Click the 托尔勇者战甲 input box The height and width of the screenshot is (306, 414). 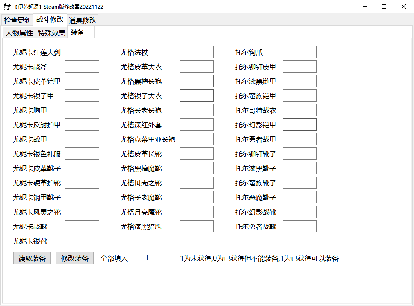(299, 139)
